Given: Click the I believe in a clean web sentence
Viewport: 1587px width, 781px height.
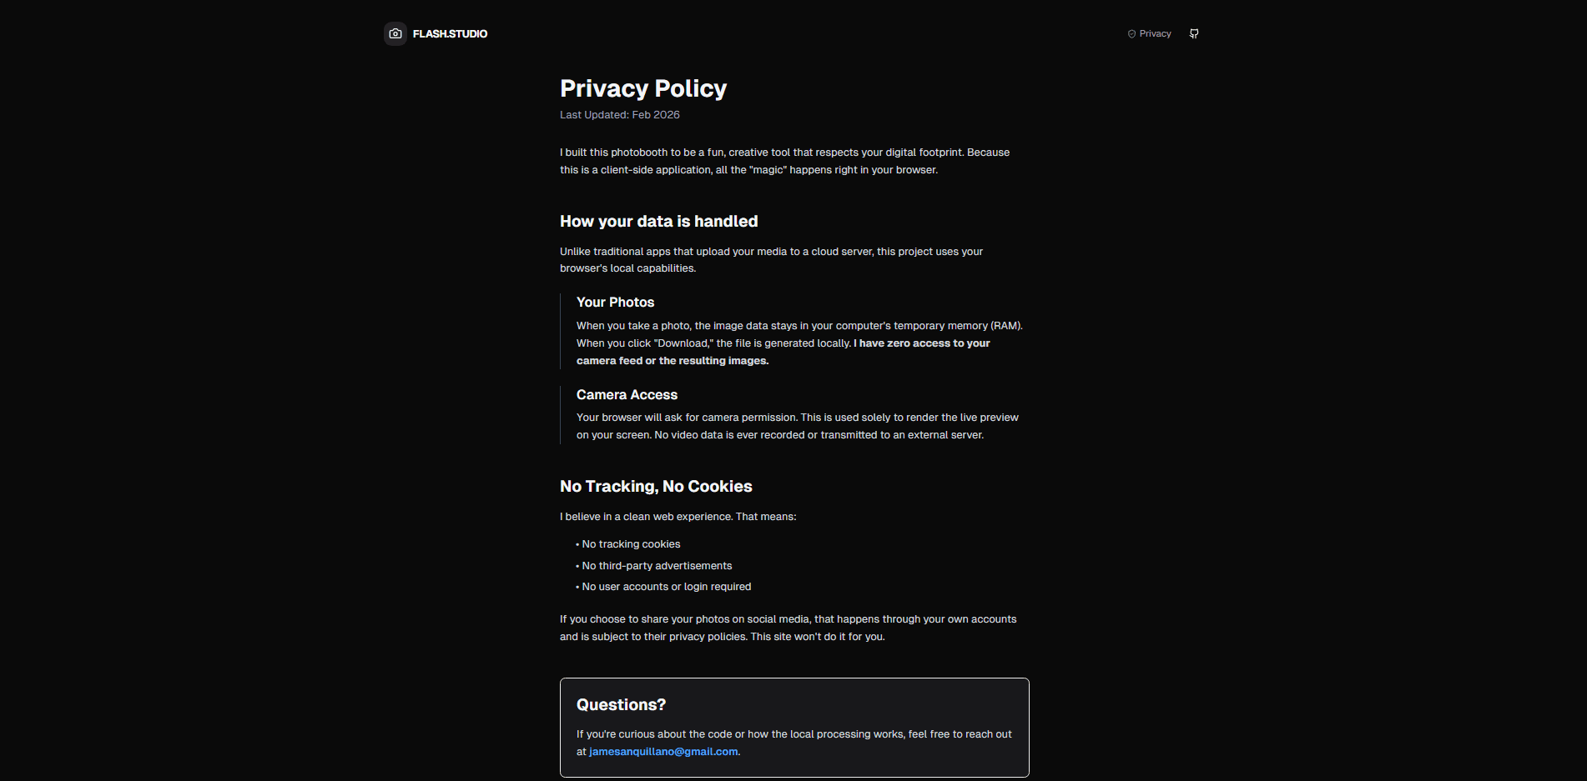Looking at the screenshot, I should click(678, 517).
